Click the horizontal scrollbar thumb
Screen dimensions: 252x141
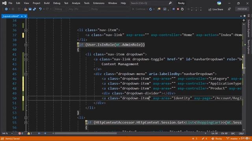[85, 133]
